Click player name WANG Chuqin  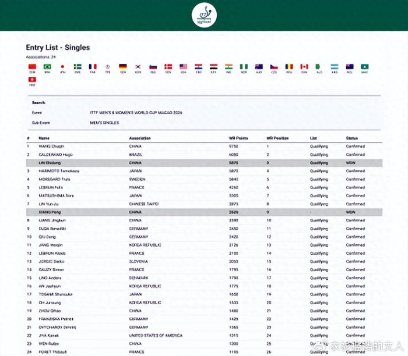pyautogui.click(x=52, y=147)
